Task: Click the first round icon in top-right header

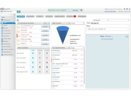Action: (124, 9)
